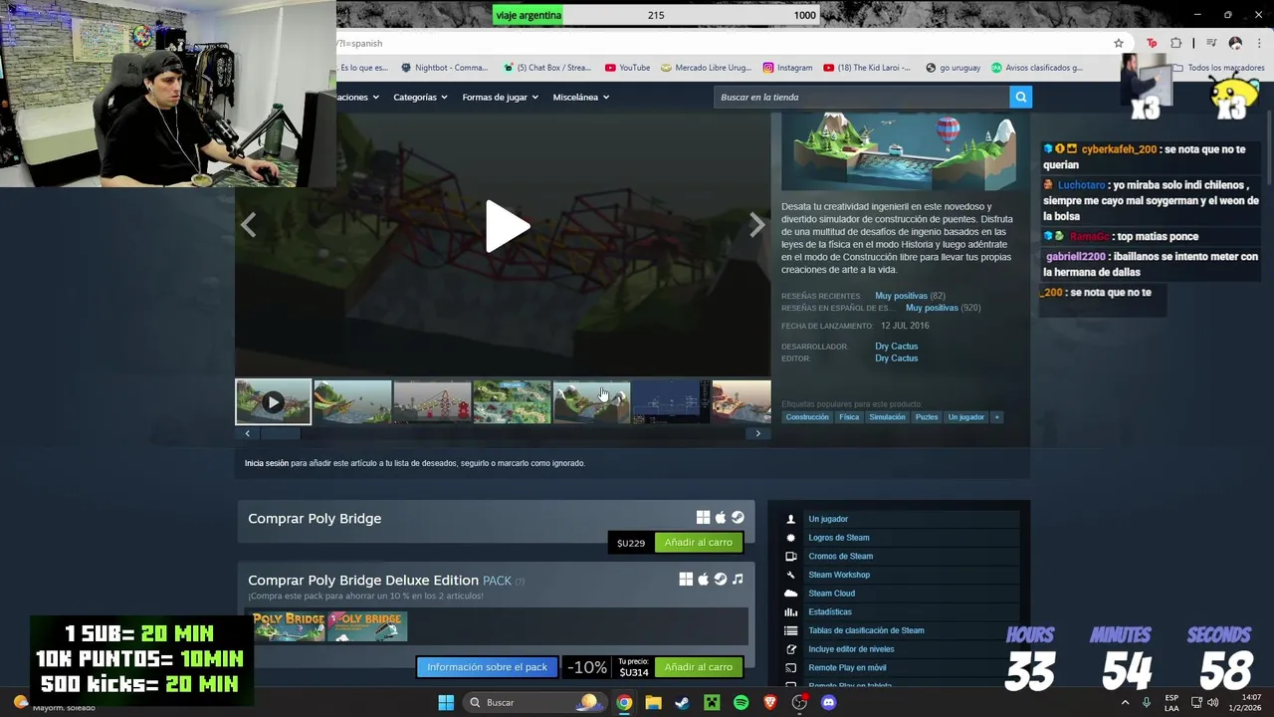
Task: Click the Inicia sesión link
Action: click(x=267, y=463)
